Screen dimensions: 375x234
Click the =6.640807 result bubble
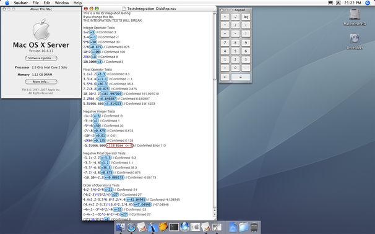(x=108, y=99)
